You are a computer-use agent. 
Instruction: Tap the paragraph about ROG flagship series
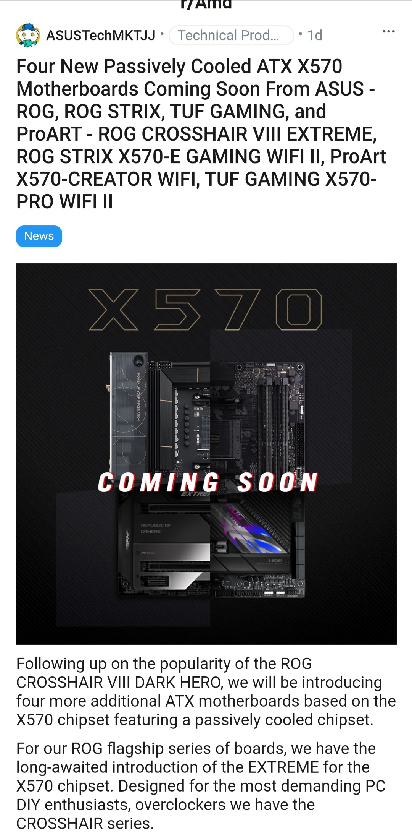(x=201, y=786)
